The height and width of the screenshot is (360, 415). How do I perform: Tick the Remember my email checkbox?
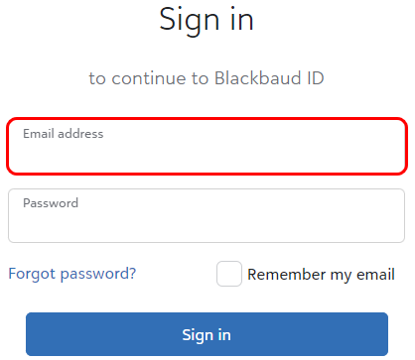point(229,274)
